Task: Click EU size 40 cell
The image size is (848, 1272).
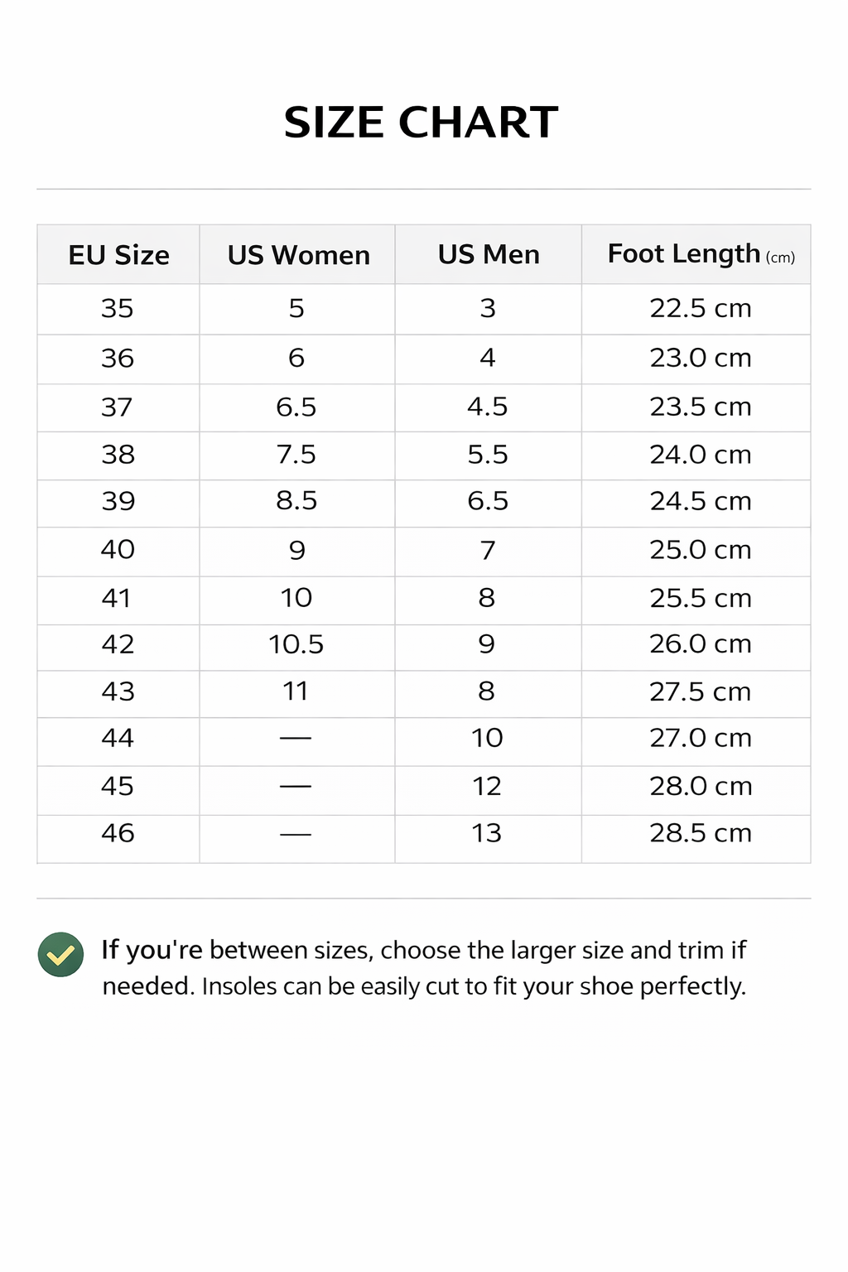Action: (118, 549)
